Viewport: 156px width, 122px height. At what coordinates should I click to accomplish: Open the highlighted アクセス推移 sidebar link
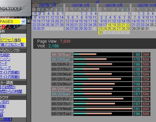pos(10,40)
